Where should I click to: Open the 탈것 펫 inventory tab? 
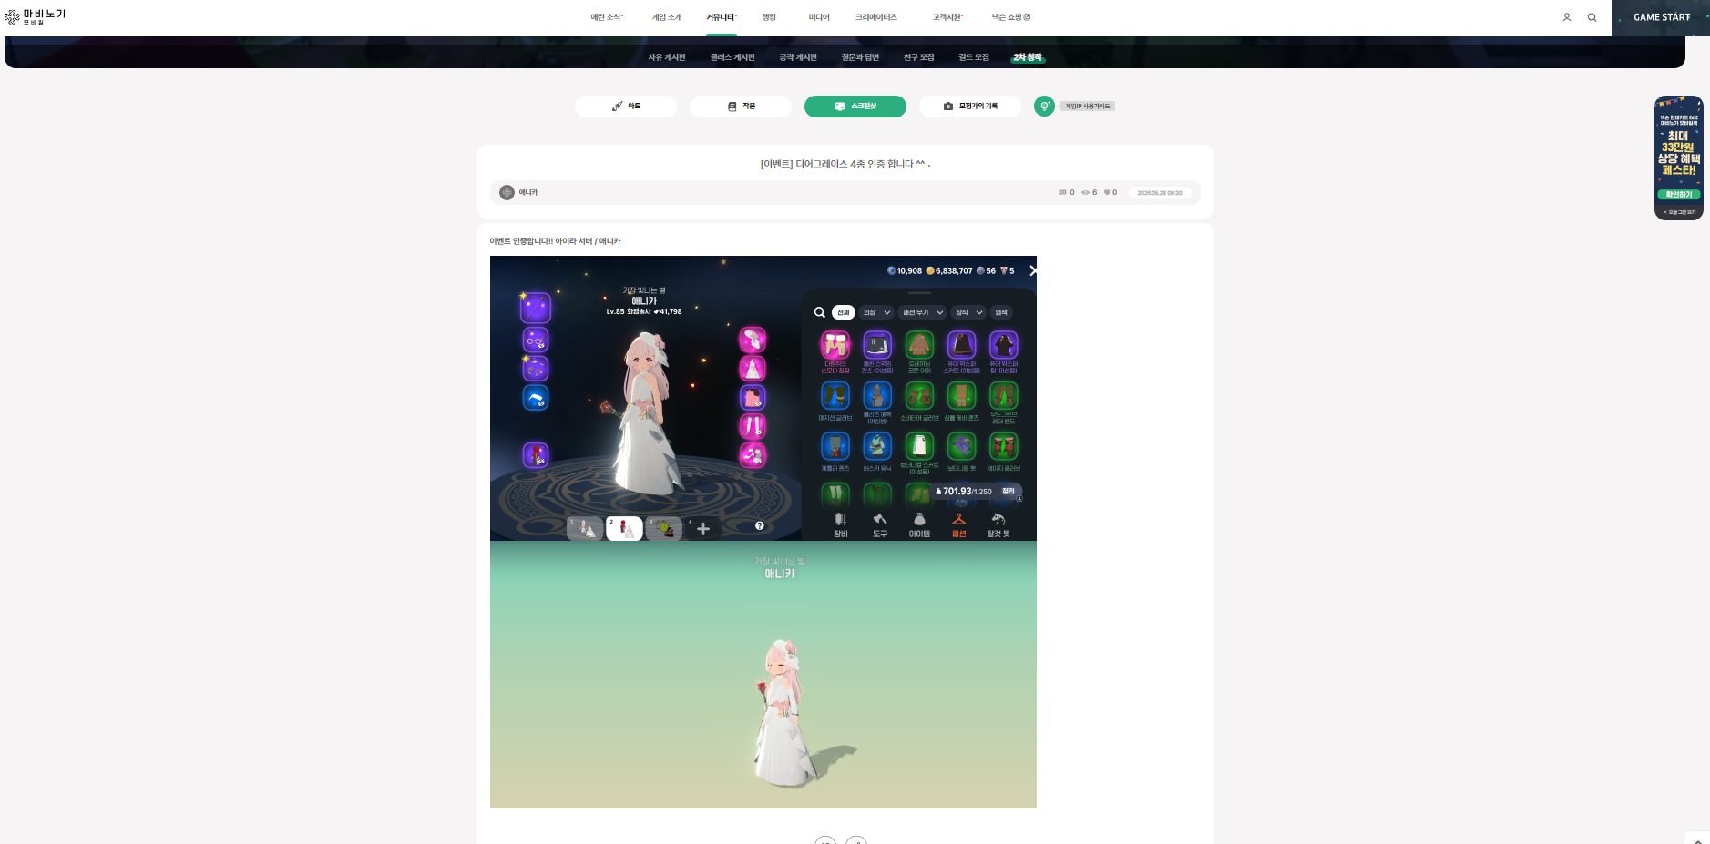click(x=998, y=525)
